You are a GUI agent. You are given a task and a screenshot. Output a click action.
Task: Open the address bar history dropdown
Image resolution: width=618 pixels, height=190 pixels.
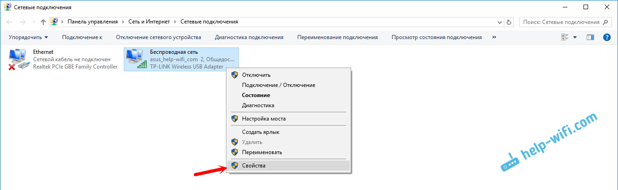pos(500,22)
